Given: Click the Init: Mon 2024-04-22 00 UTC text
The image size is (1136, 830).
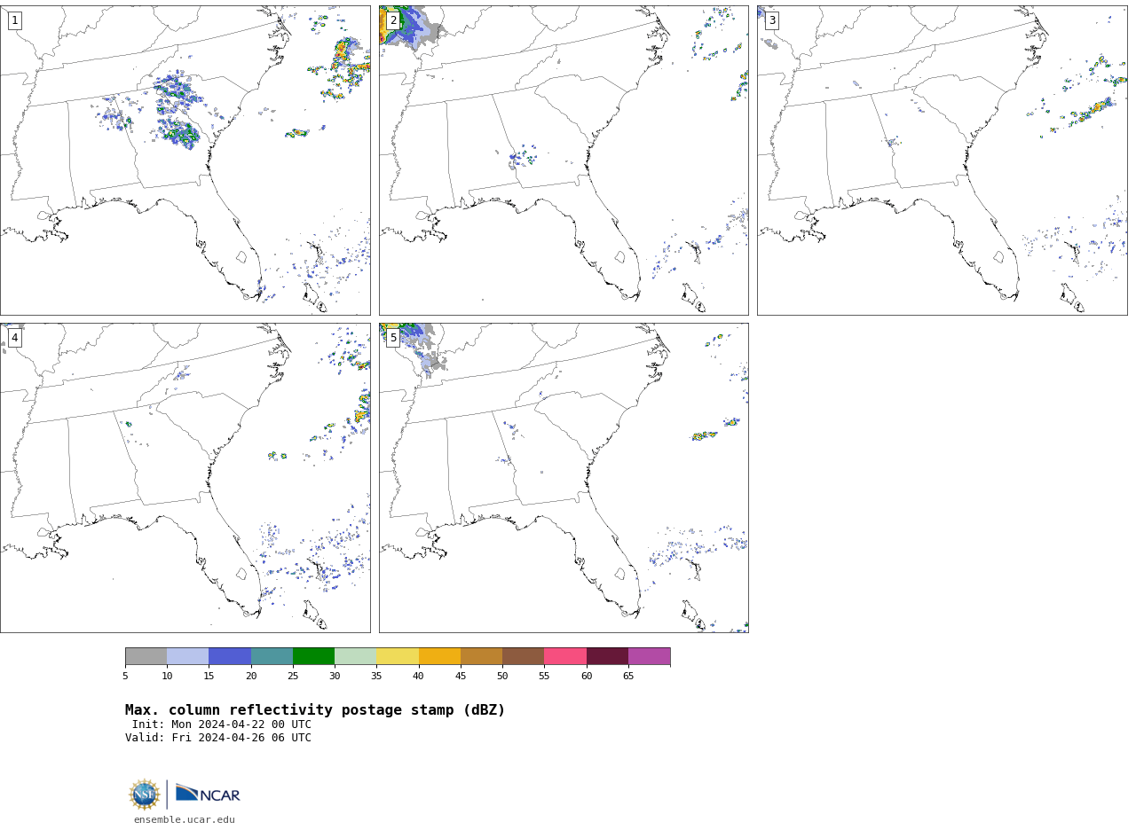Looking at the screenshot, I should point(222,724).
